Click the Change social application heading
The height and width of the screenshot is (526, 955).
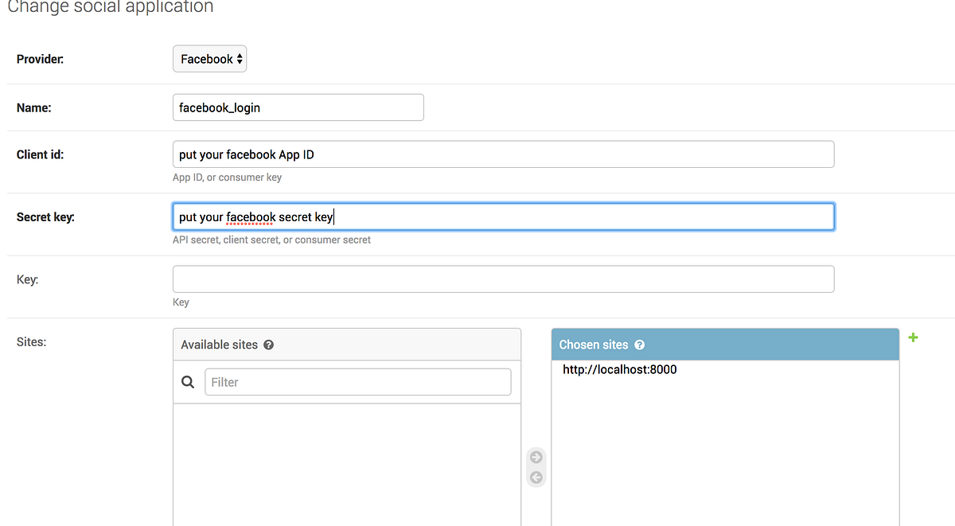tap(110, 8)
